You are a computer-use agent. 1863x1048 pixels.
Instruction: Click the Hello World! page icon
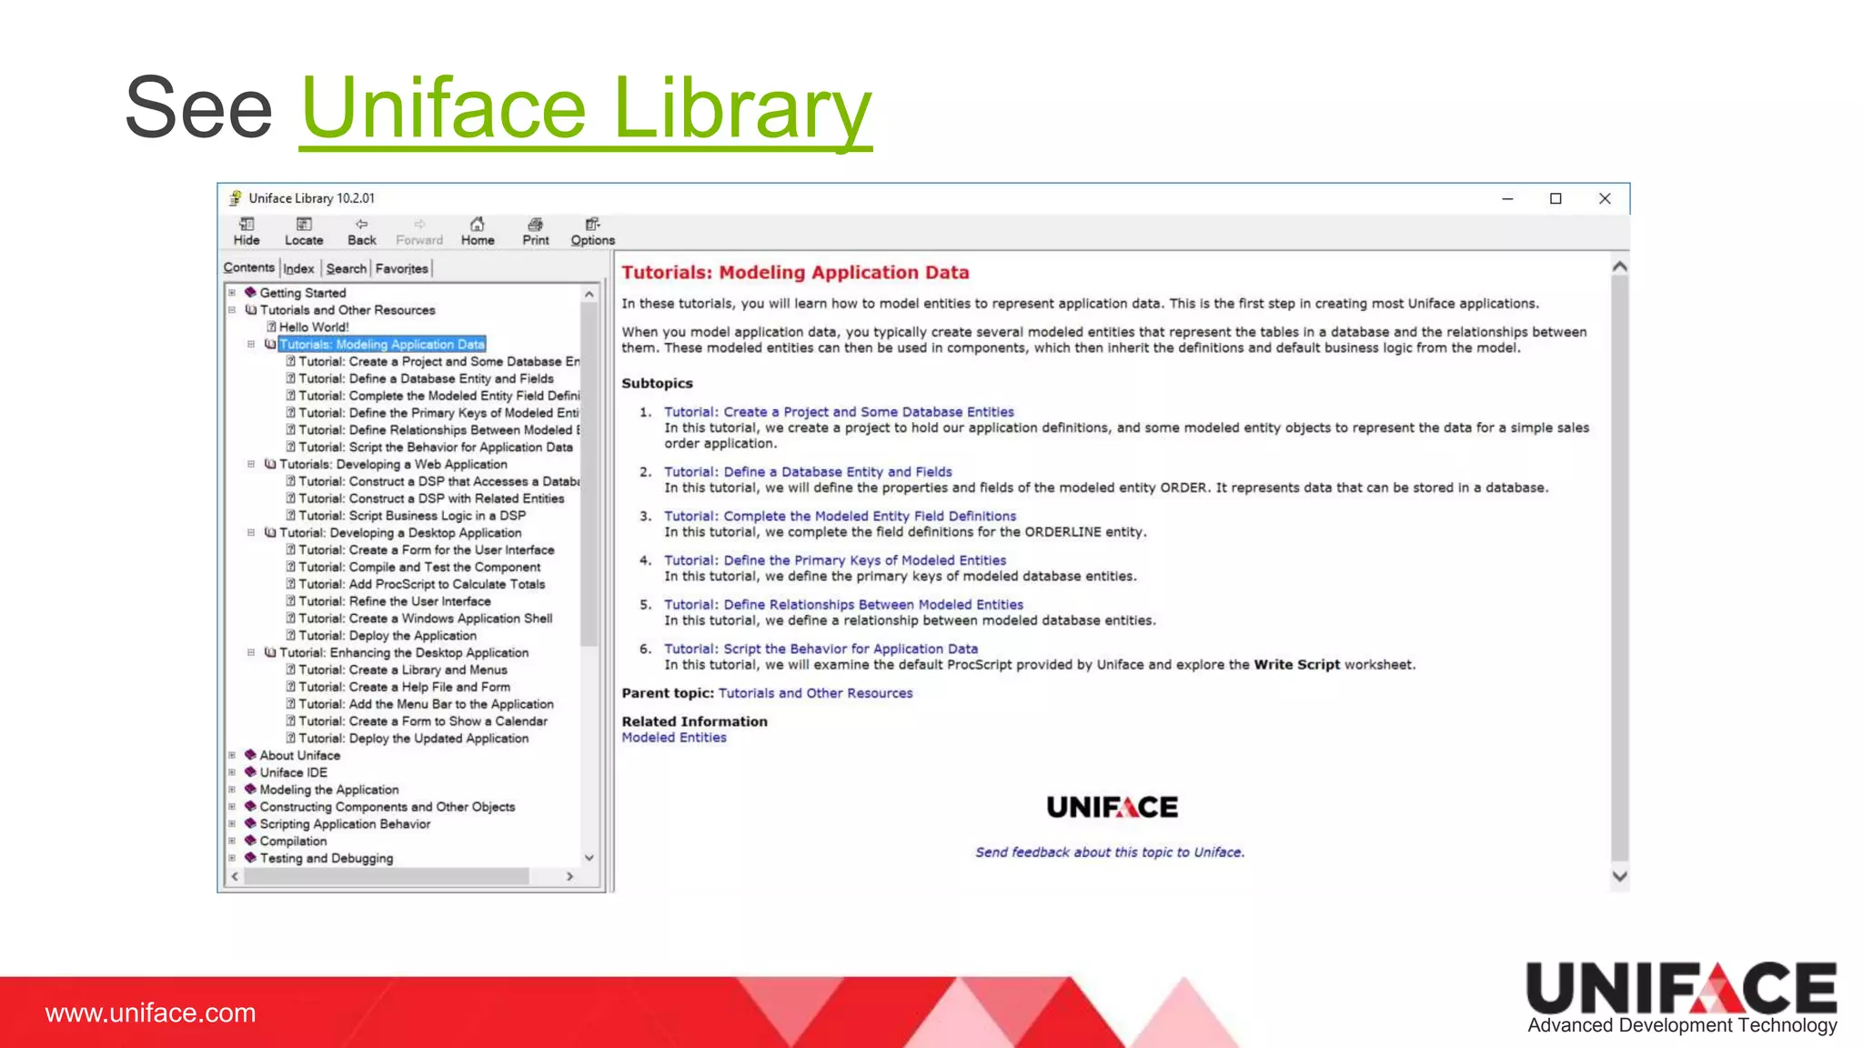coord(271,327)
